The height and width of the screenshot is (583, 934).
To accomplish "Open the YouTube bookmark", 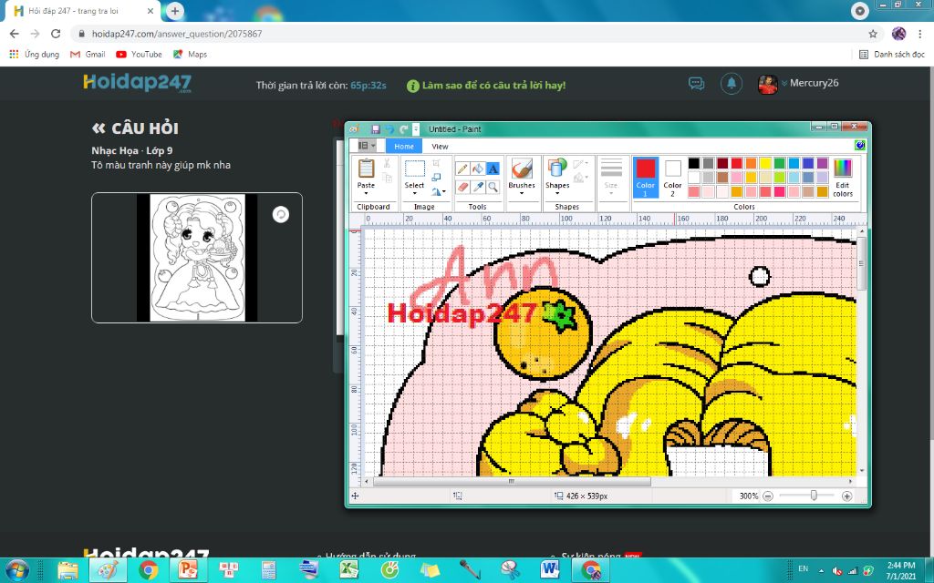I will click(139, 54).
